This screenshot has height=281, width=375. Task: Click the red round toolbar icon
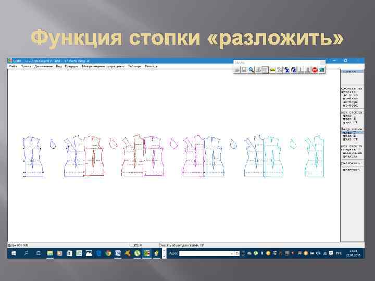(315, 70)
